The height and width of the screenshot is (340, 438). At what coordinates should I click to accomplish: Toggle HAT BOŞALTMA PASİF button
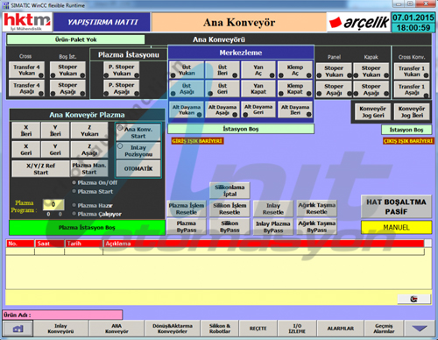(396, 207)
